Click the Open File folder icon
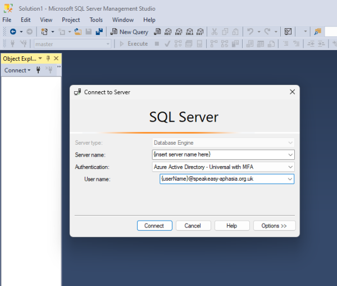The width and height of the screenshot is (337, 286). 78,32
